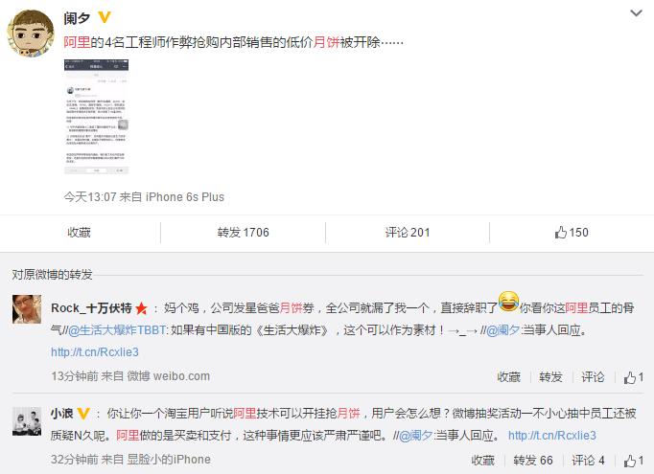Click 收藏 under the main post
The image size is (654, 474).
click(80, 233)
